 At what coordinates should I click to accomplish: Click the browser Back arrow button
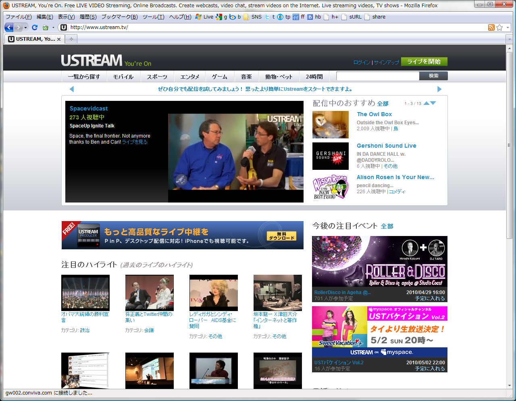9,27
